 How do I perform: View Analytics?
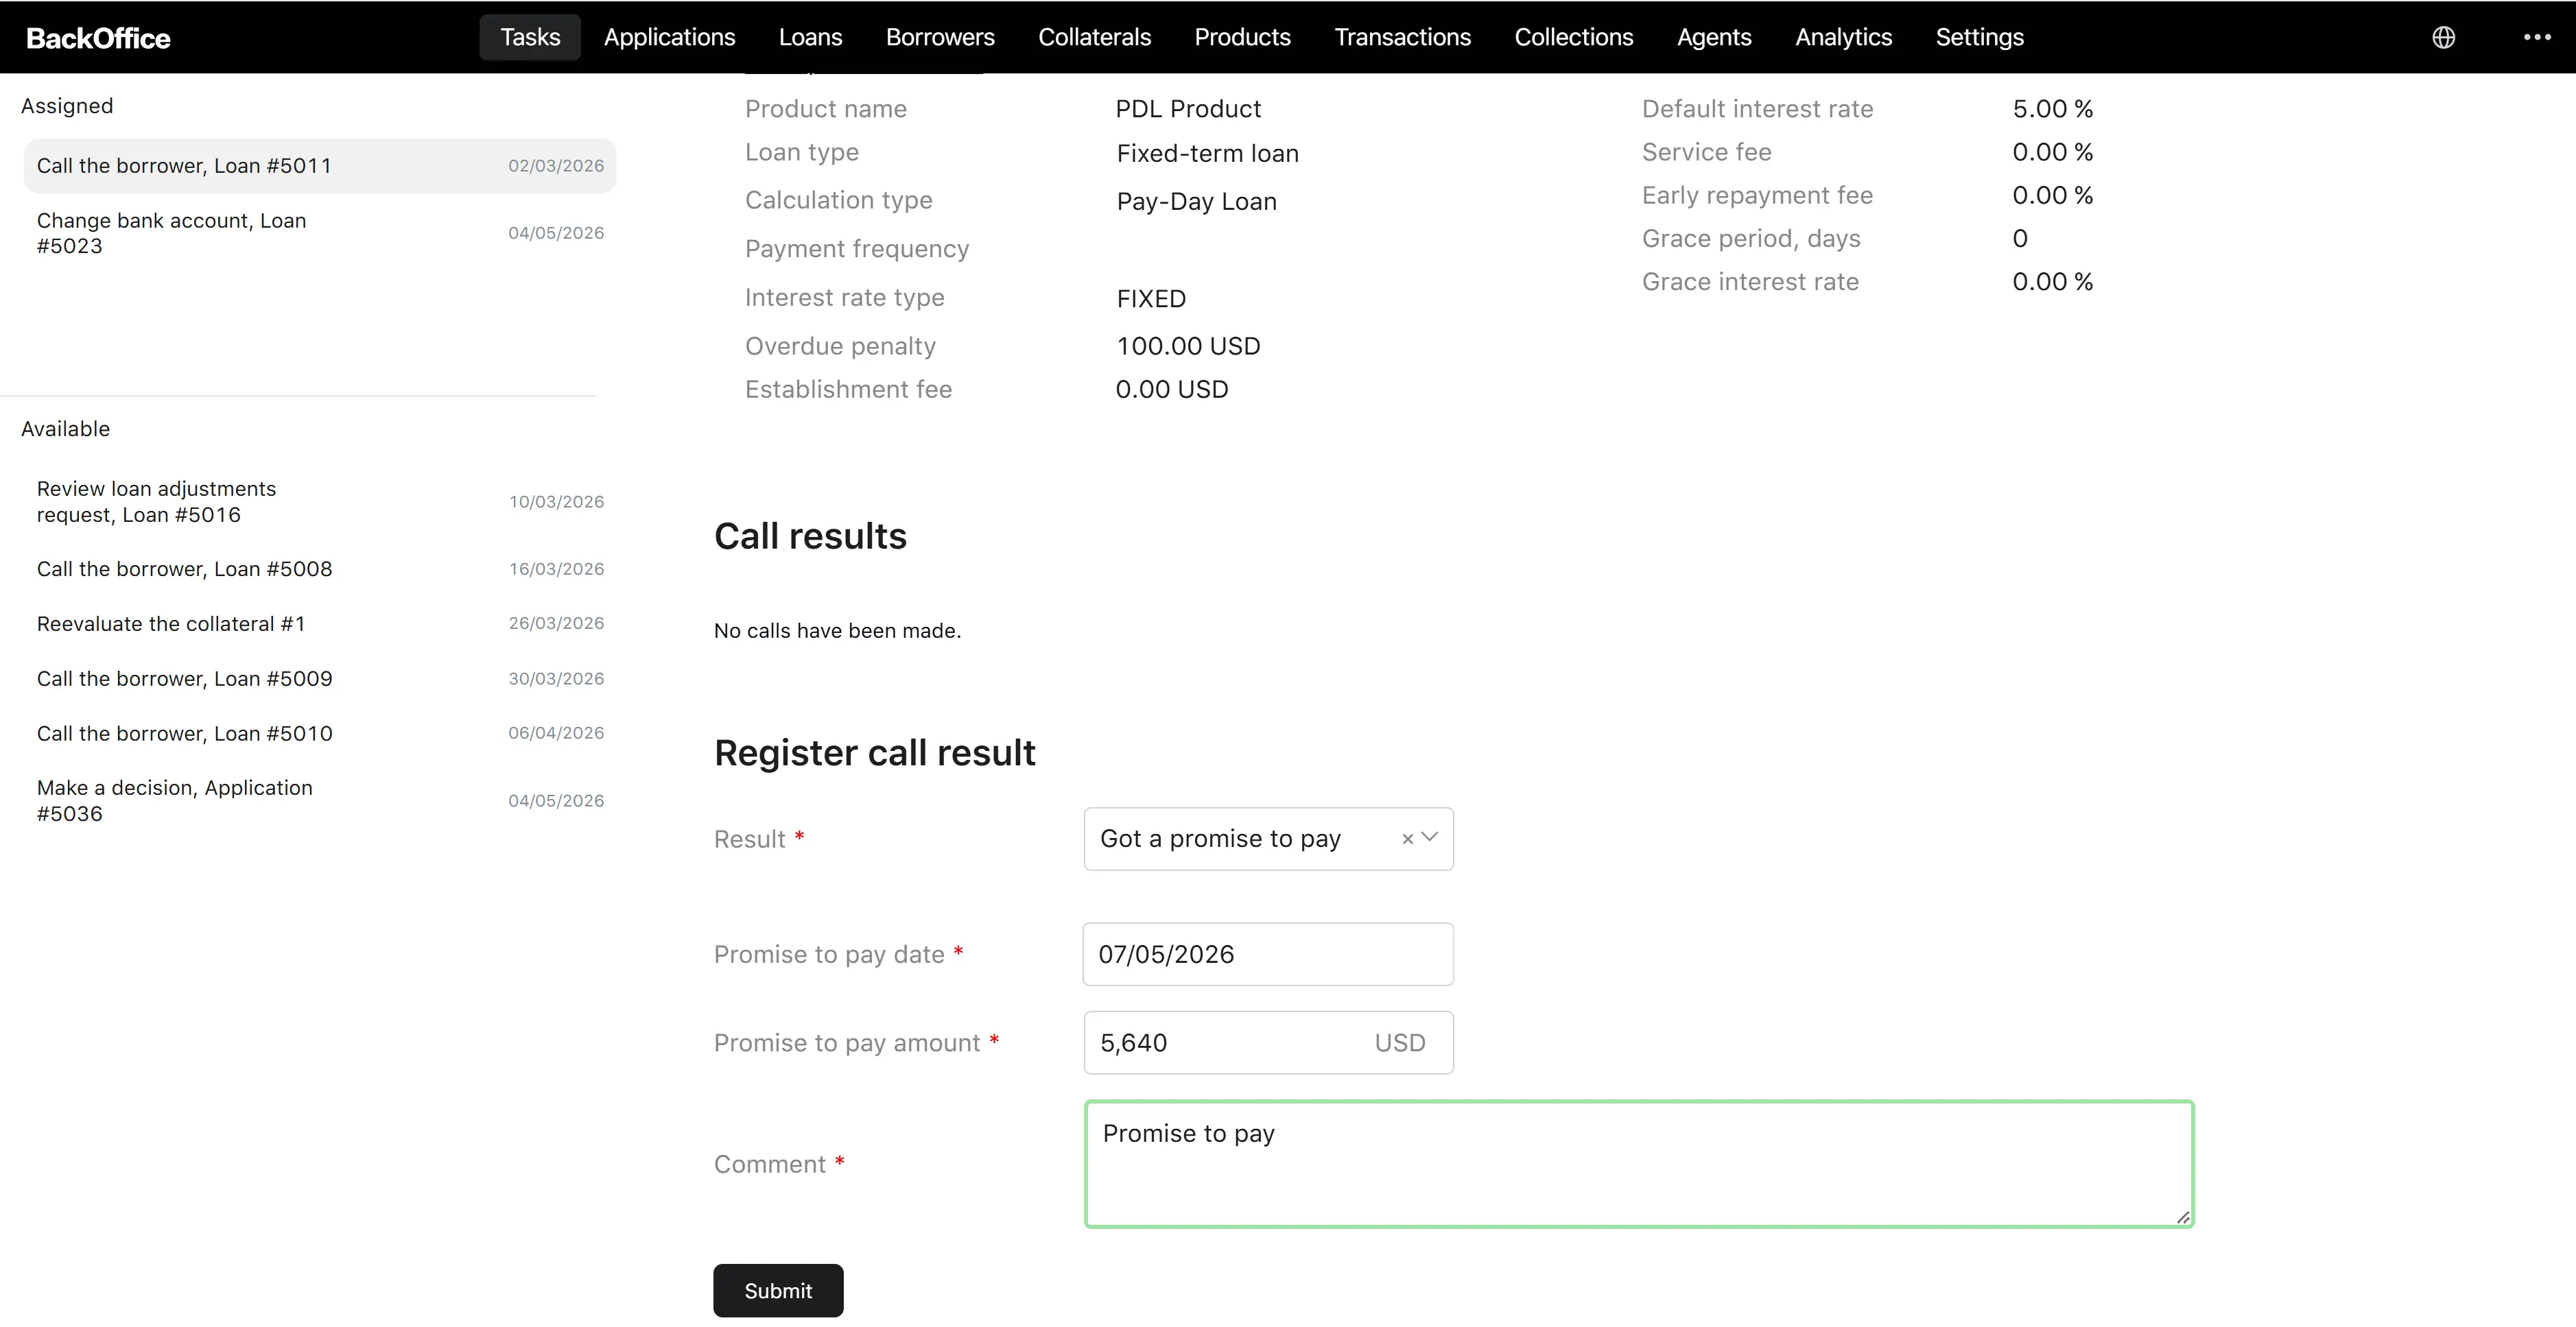pyautogui.click(x=1843, y=37)
